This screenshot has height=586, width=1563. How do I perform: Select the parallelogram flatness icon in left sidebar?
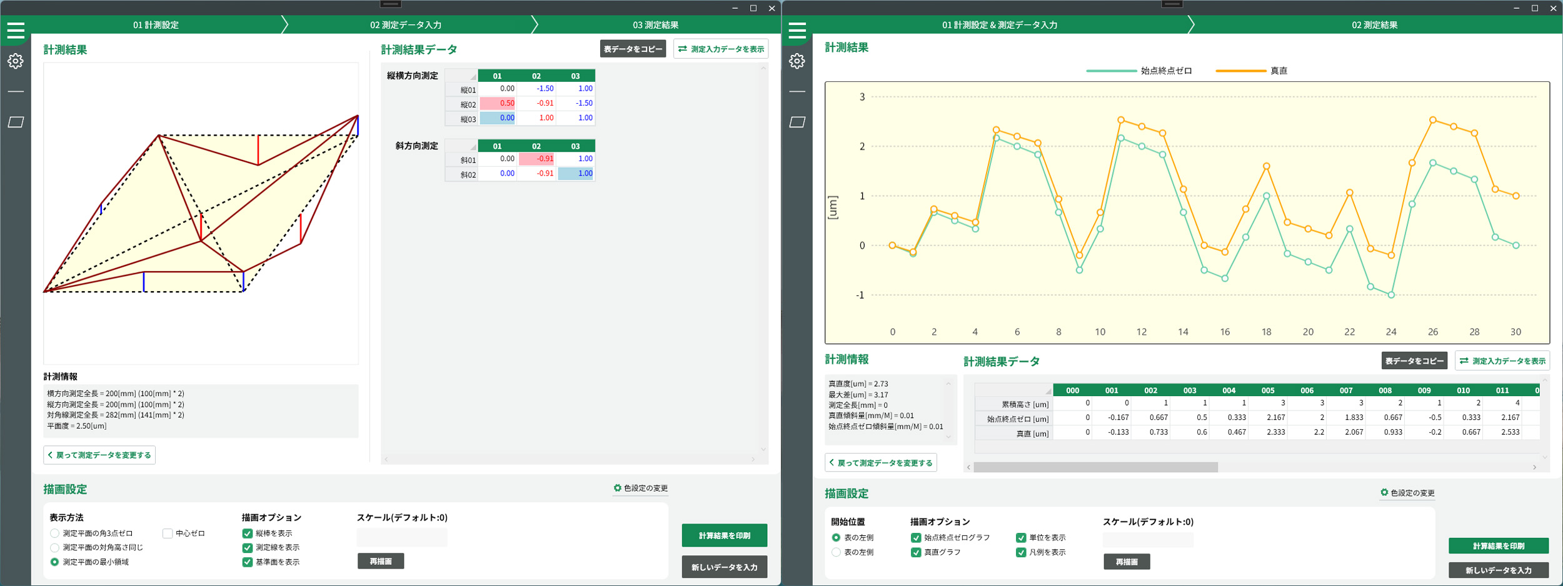coord(16,122)
